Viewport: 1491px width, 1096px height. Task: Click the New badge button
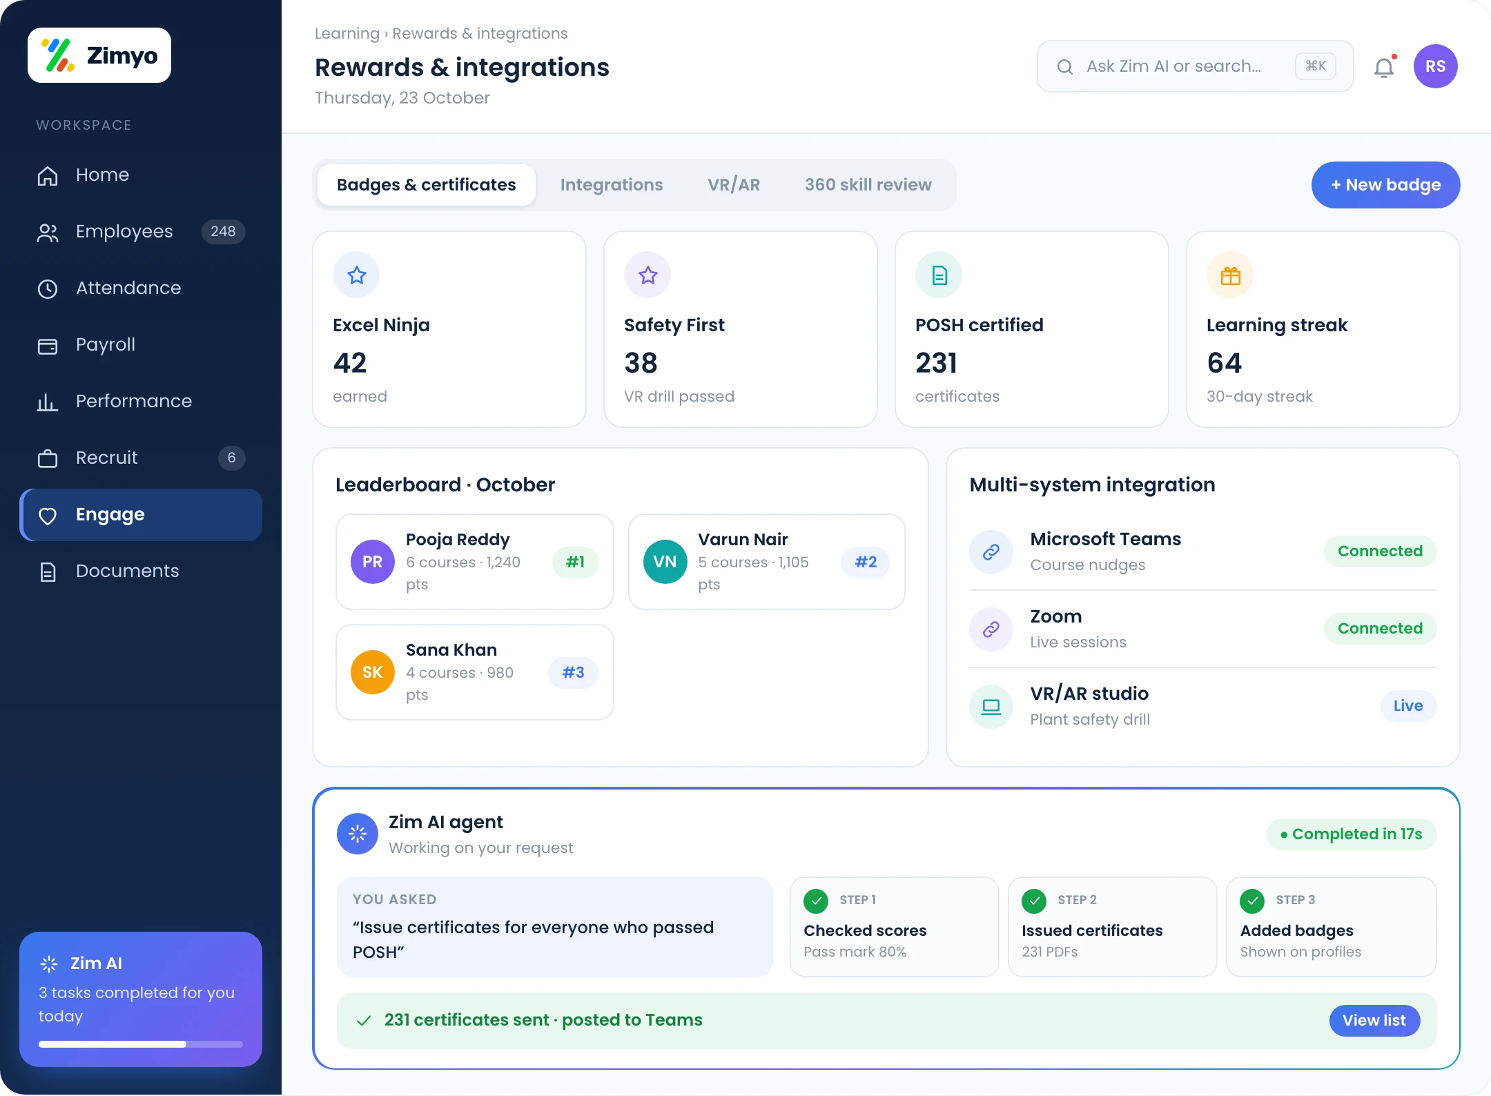pyautogui.click(x=1386, y=185)
